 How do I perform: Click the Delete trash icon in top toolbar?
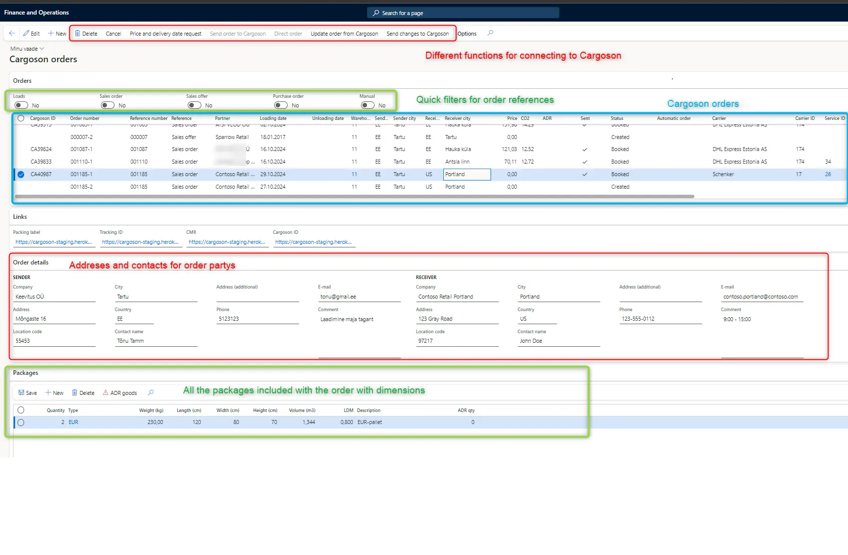click(77, 34)
